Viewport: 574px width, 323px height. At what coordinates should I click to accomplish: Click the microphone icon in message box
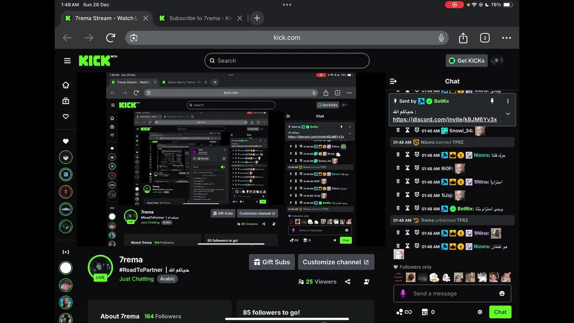403,293
